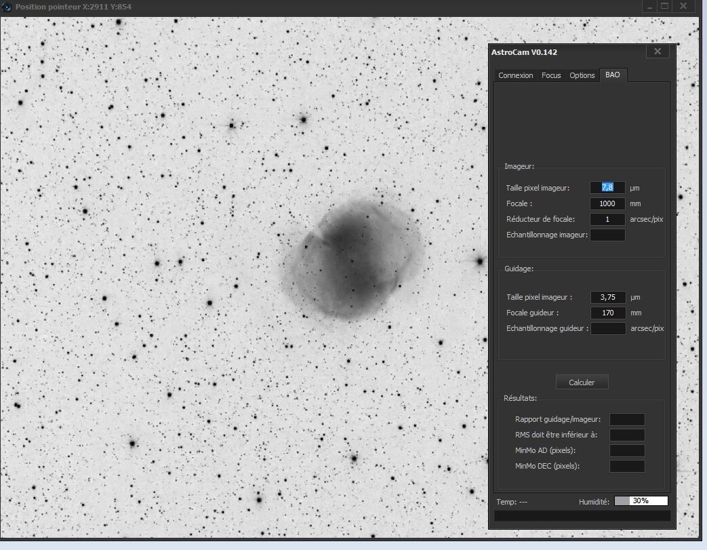Screen dimensions: 707x550
Task: Click the Réducteur de focale field
Action: pos(607,219)
